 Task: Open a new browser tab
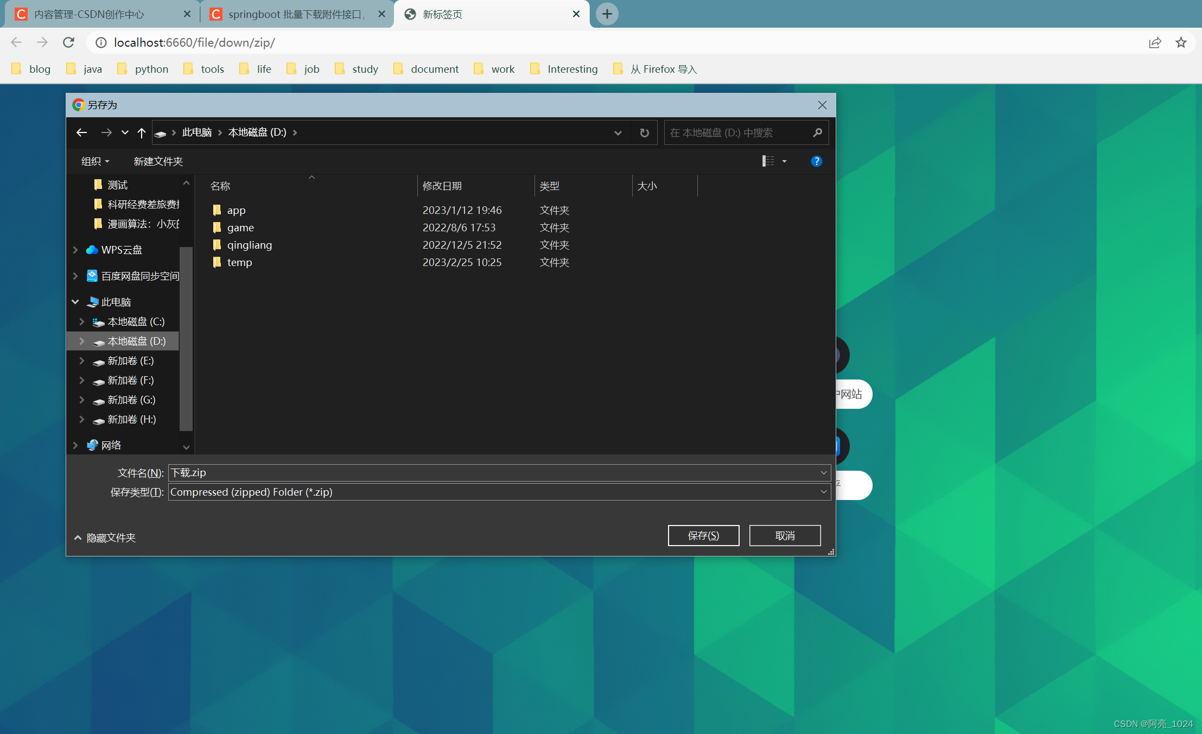pos(607,14)
